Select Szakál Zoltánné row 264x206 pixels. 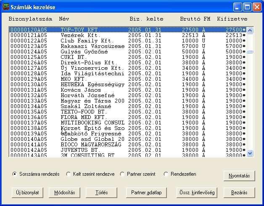(128, 106)
